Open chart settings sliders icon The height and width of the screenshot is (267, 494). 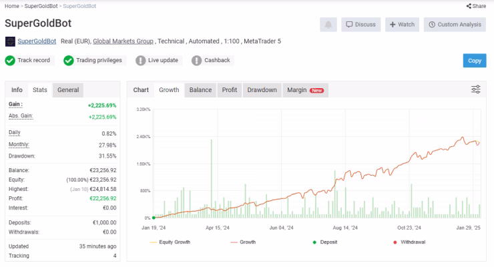pos(476,89)
